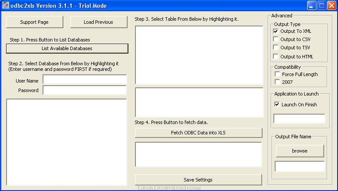Click the 'Compatibility' group label
Screen dimensions: 338x191
(288, 67)
